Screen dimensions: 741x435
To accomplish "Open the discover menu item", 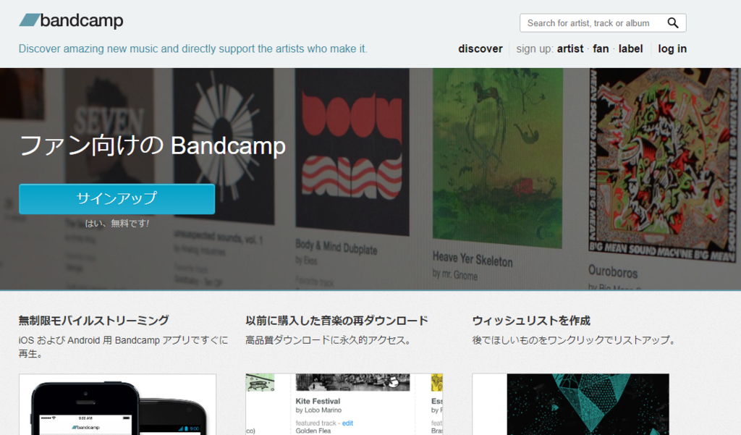I will [480, 48].
